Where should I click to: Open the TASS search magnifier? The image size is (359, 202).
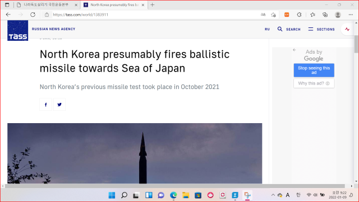coord(280,29)
